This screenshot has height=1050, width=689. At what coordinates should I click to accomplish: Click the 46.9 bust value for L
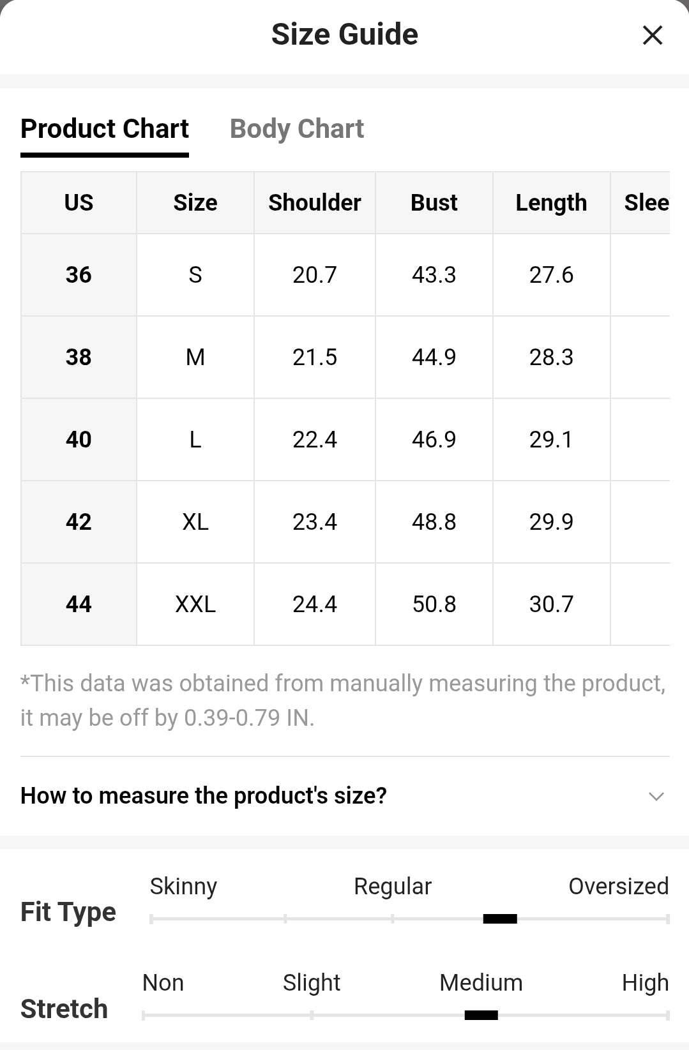point(434,439)
